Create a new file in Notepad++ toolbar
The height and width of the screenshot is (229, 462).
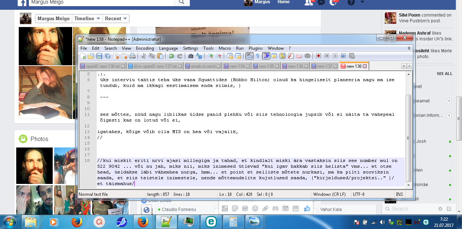click(83, 56)
